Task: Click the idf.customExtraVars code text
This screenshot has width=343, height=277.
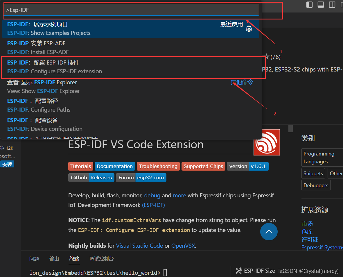Action: tap(132, 220)
